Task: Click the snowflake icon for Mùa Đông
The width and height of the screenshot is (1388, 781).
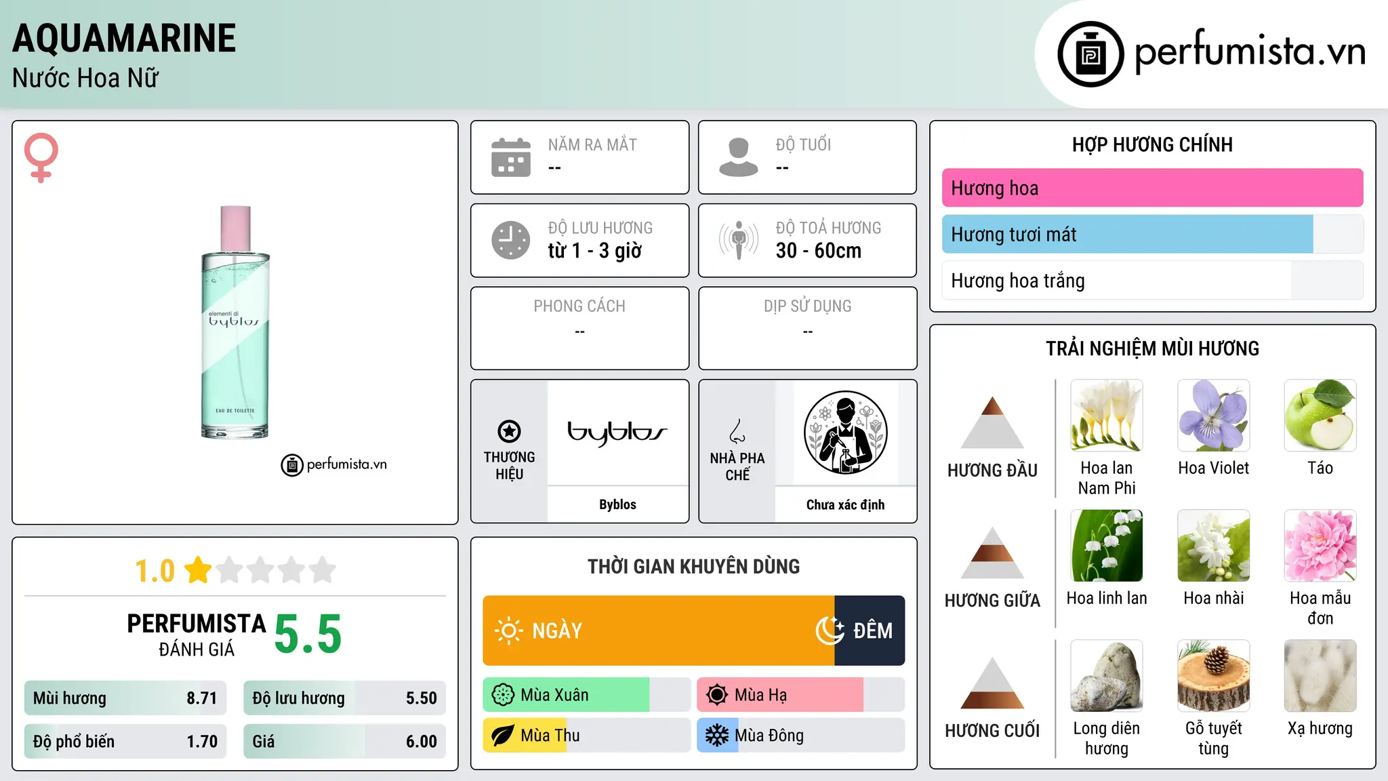Action: (717, 736)
